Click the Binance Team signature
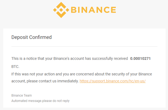Viewport: 168px width, 110px height. point(22,96)
